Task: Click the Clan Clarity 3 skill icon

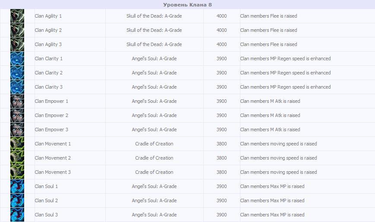Action: 17,87
